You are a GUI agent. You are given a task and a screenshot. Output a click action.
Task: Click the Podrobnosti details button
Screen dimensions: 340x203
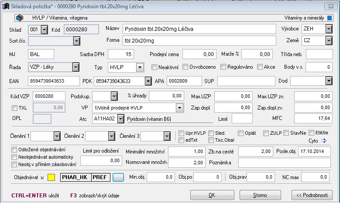[312, 194]
